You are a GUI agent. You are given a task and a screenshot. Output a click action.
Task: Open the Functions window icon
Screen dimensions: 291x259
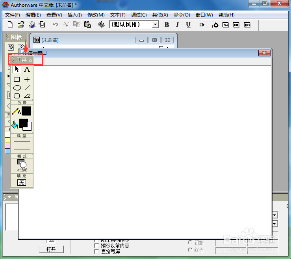pyautogui.click(x=226, y=25)
